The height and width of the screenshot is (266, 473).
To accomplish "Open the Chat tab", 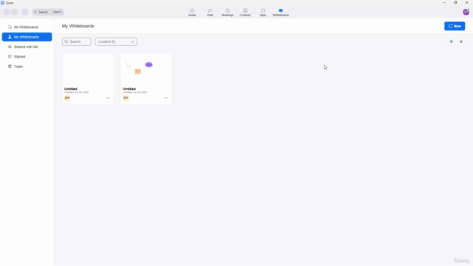I will 210,13.
